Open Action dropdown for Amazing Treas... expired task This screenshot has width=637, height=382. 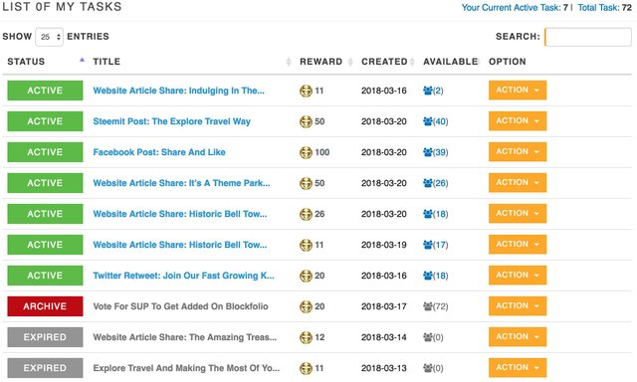tap(518, 337)
